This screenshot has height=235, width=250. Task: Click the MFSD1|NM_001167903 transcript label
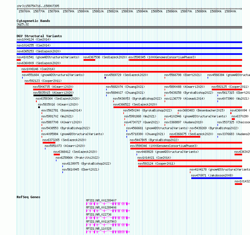[101, 221]
